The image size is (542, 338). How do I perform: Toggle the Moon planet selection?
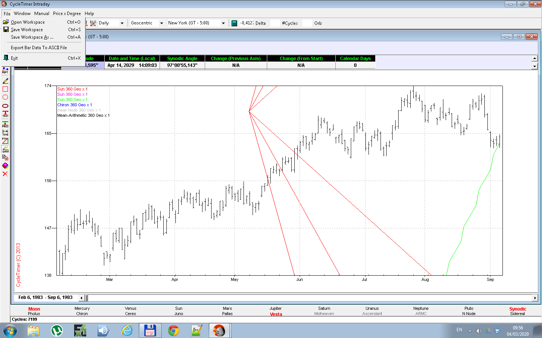coord(34,309)
